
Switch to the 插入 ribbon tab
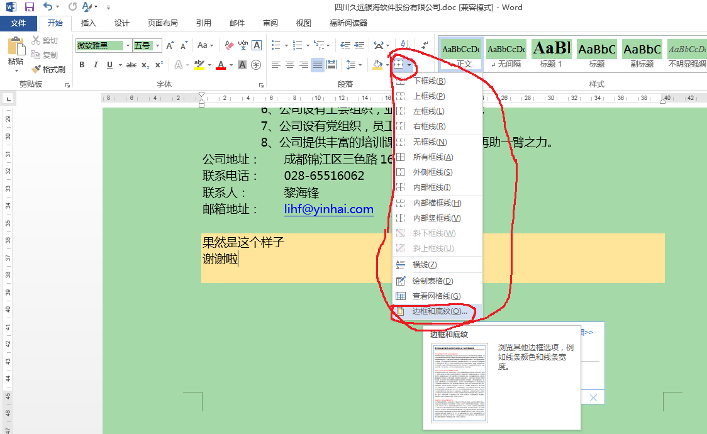coord(89,23)
